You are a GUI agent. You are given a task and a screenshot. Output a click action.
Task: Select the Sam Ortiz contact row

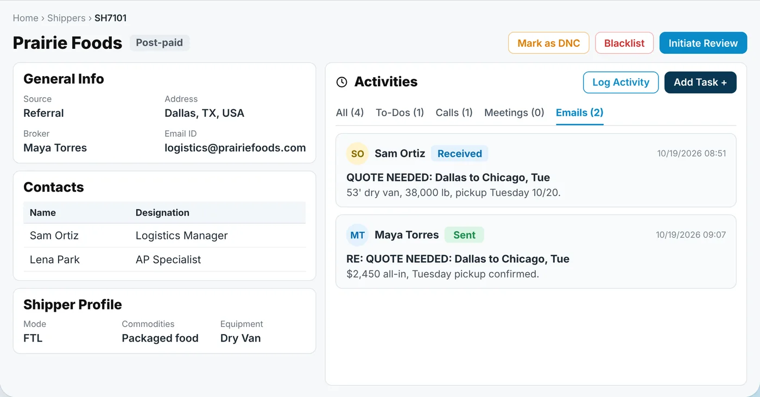click(164, 236)
